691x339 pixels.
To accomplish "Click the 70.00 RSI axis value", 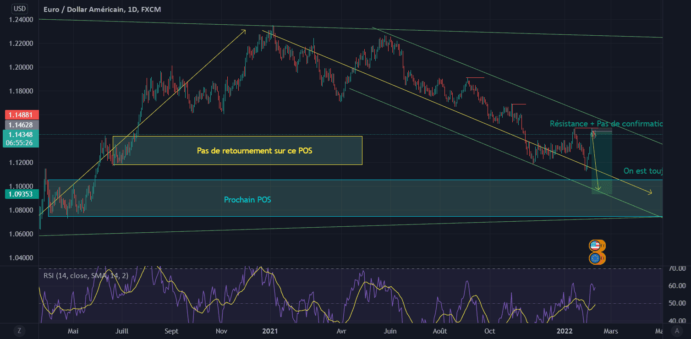I will 676,268.
